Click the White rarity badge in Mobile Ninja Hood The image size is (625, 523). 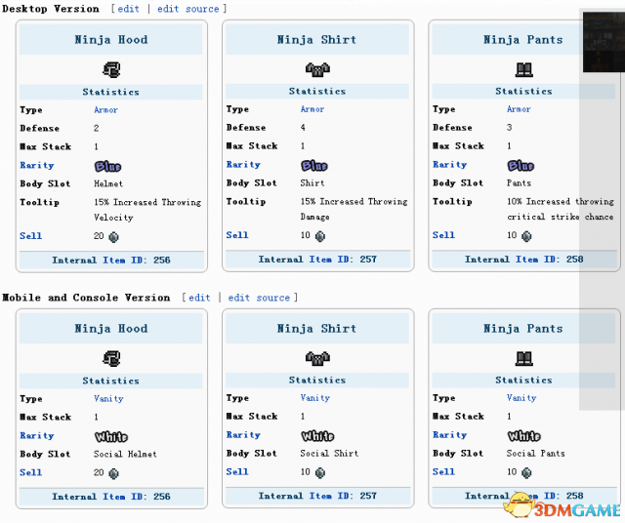pyautogui.click(x=110, y=436)
